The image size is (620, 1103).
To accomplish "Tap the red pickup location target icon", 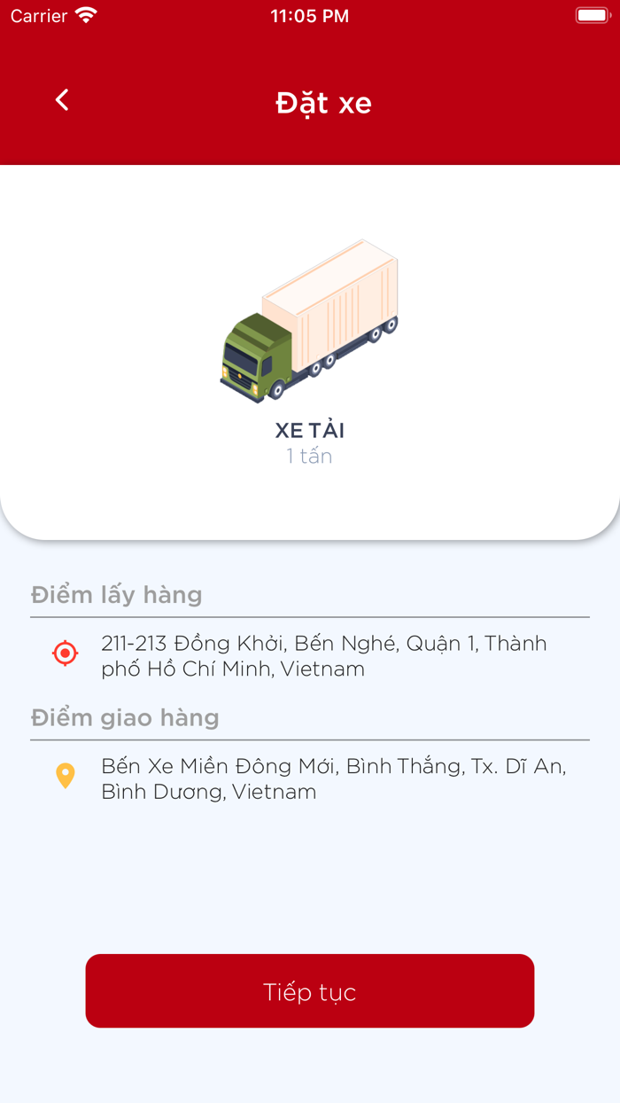I will coord(64,653).
